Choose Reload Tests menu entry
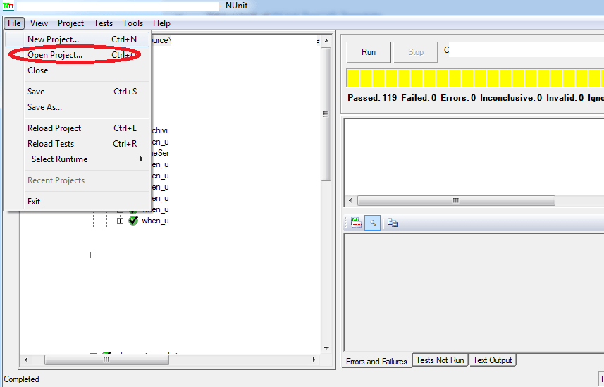The width and height of the screenshot is (604, 387). [77, 144]
